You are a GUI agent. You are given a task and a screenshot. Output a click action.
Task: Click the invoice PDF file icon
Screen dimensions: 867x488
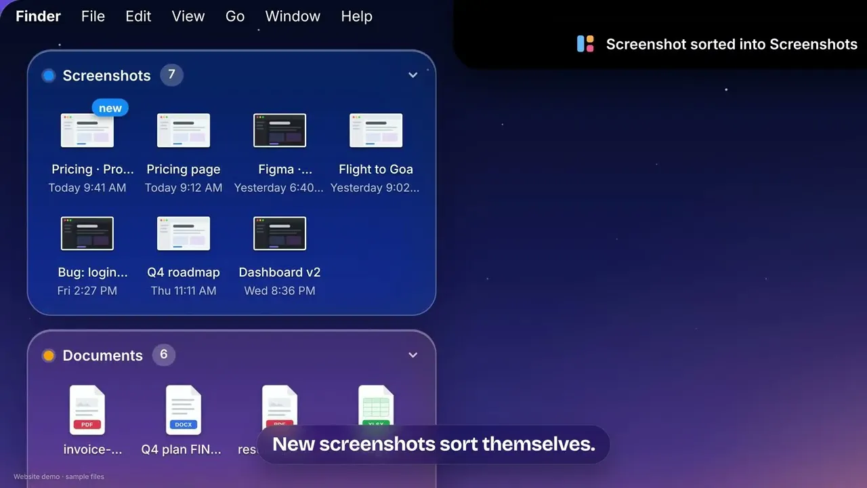click(87, 410)
